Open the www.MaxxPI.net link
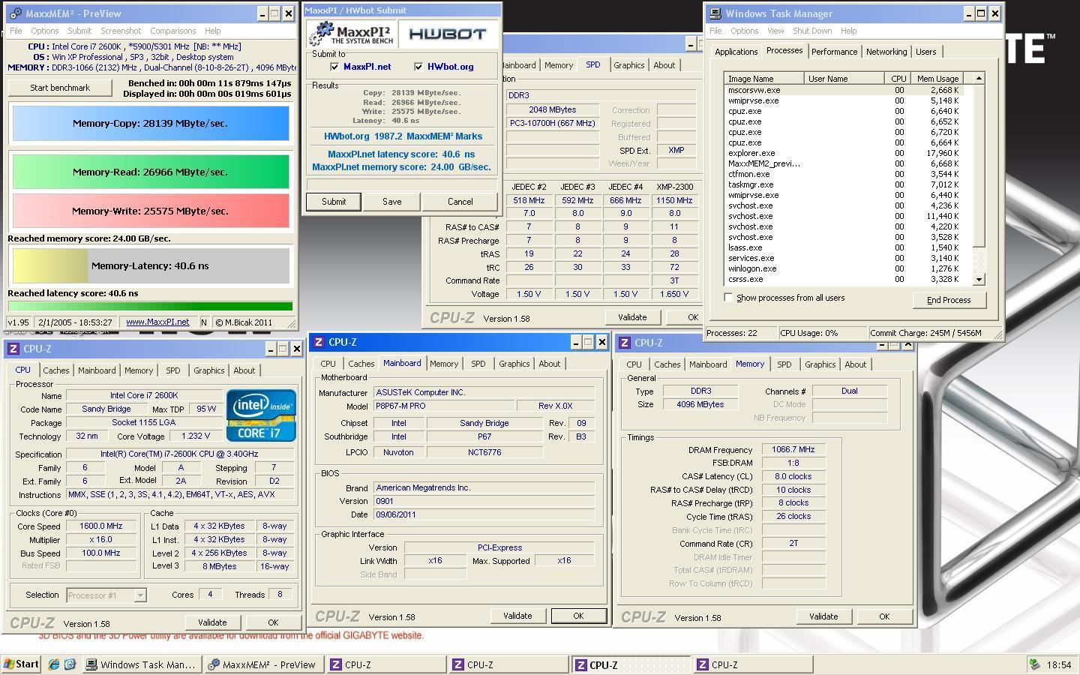This screenshot has width=1080, height=675. (157, 322)
